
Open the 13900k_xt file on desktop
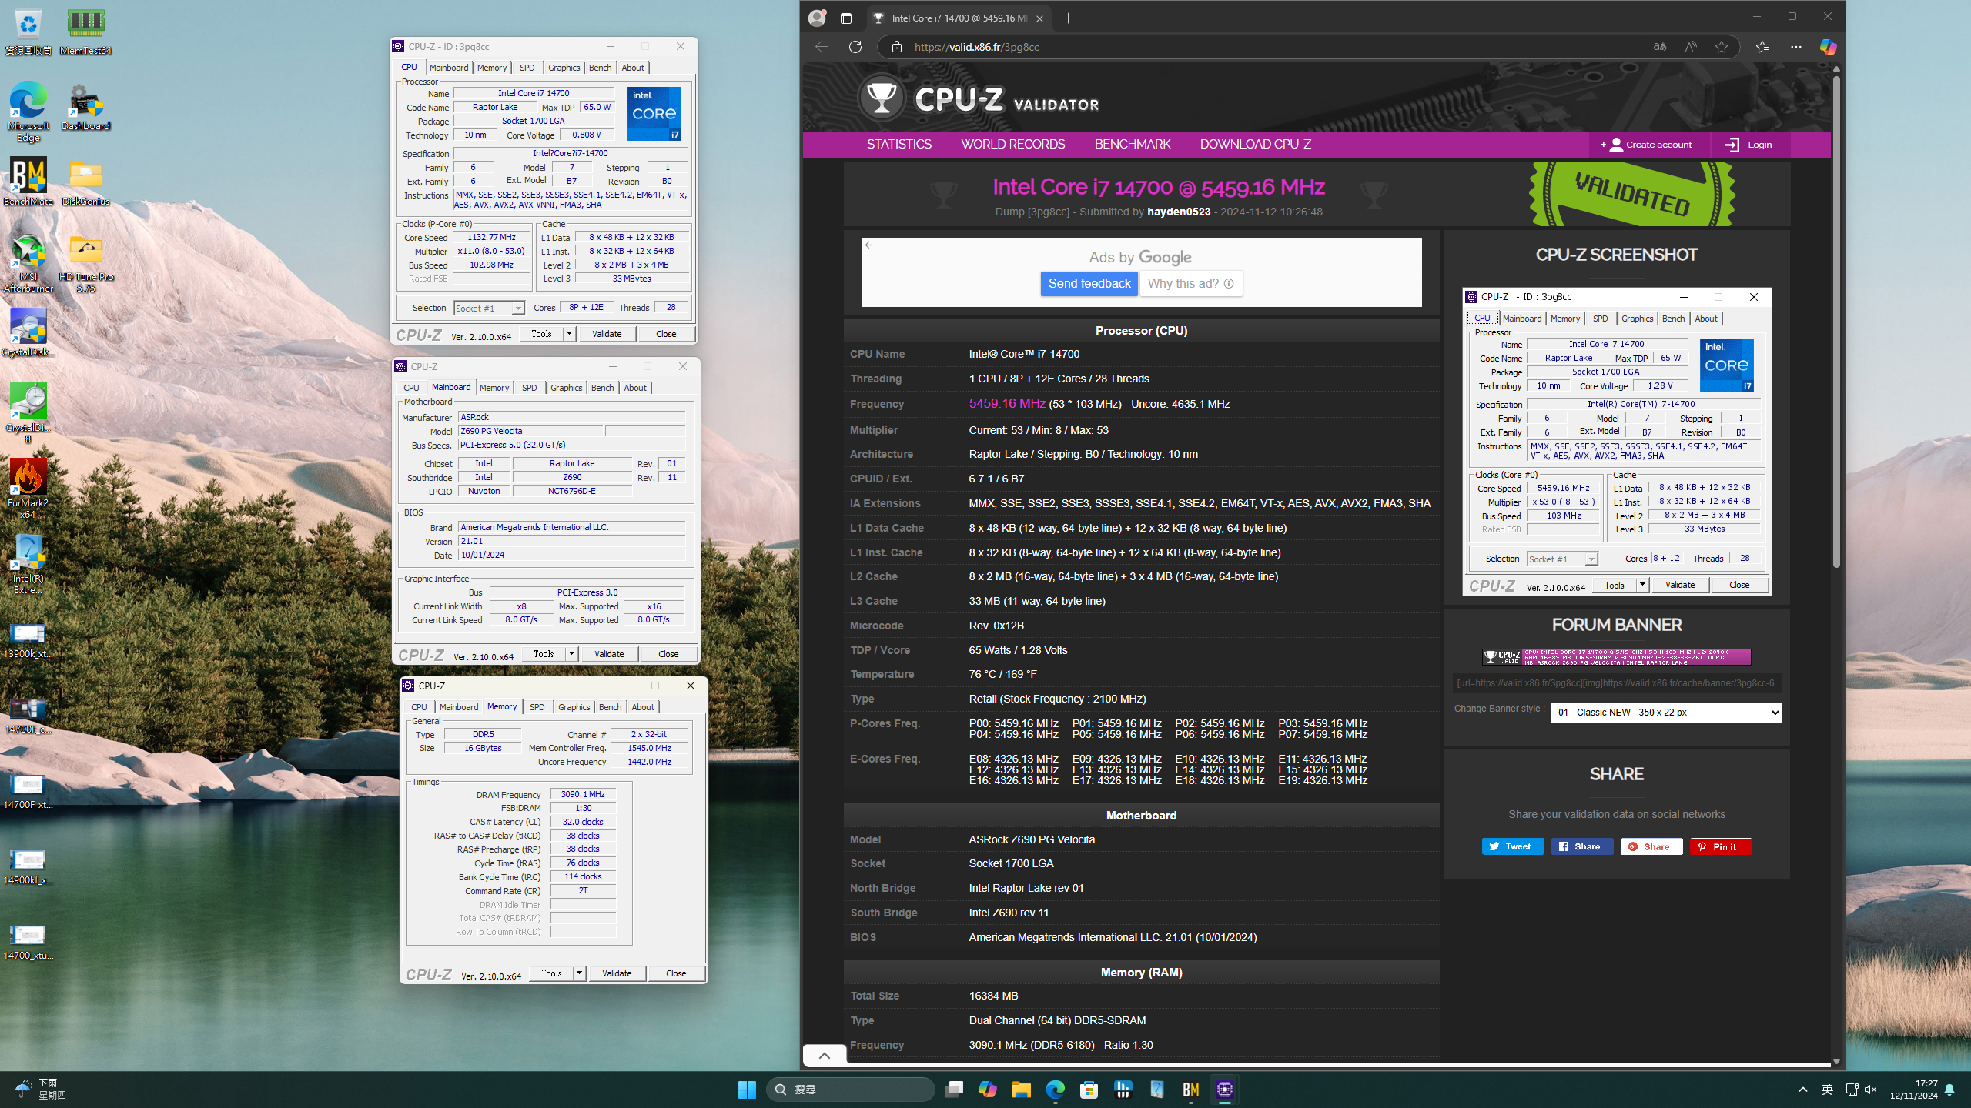tap(28, 639)
